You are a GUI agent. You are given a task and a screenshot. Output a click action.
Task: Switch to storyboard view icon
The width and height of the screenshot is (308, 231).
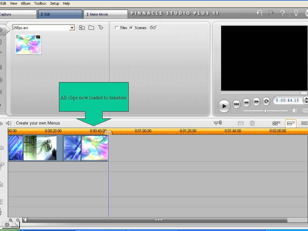(x=276, y=123)
